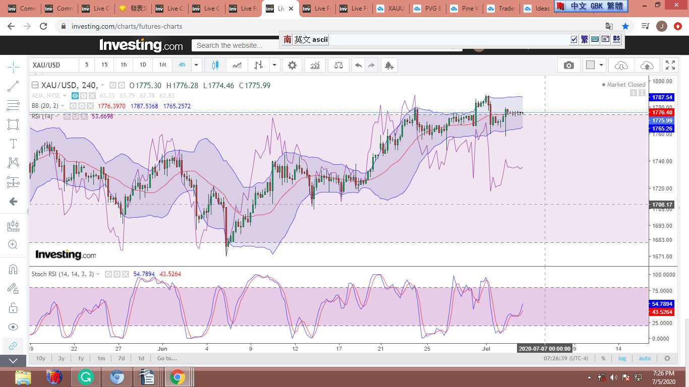
Task: Open the bar style dropdown arrow
Action: pyautogui.click(x=274, y=65)
